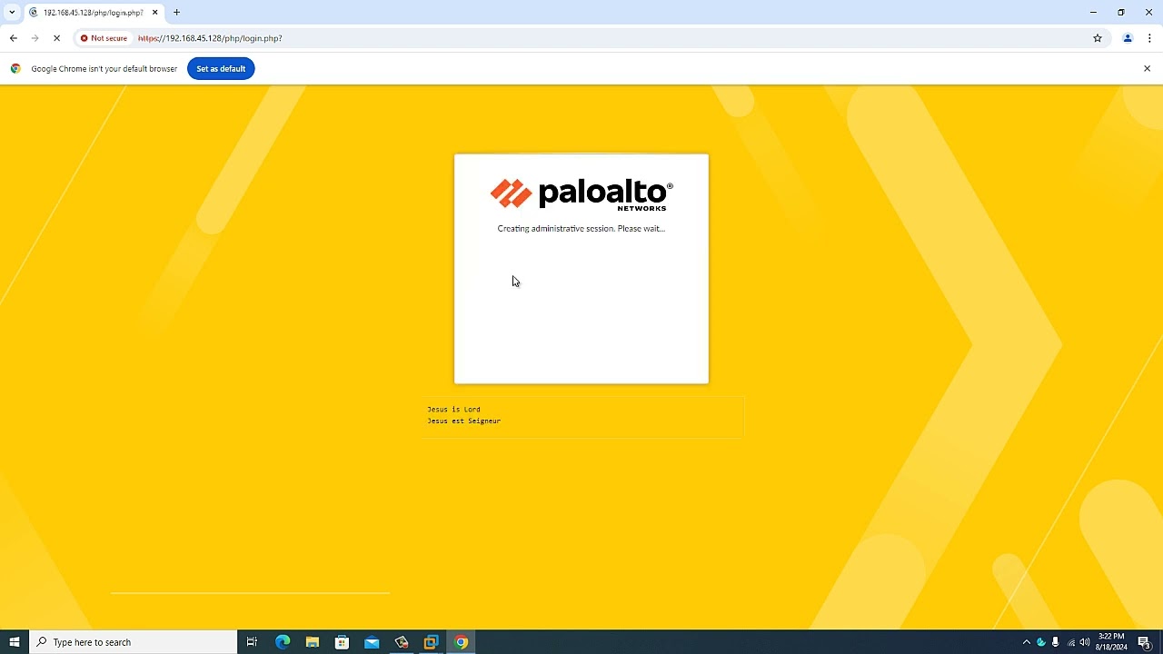The image size is (1163, 654).
Task: Open File Explorer from the taskbar
Action: (x=313, y=642)
